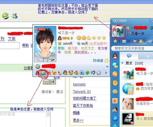Expand profile card with down chevron
Viewport: 153px width, 127px height.
107,67
